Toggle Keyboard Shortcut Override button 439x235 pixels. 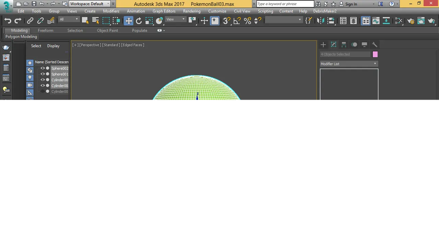tap(215, 21)
